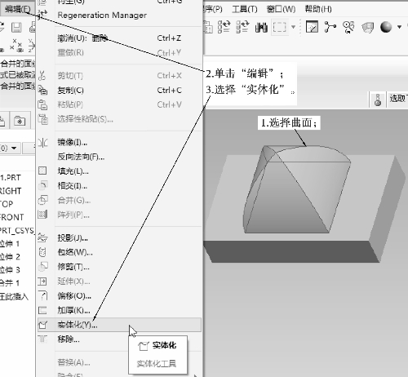
Task: Click the 在此插入 marker in tree
Action: pos(15,296)
